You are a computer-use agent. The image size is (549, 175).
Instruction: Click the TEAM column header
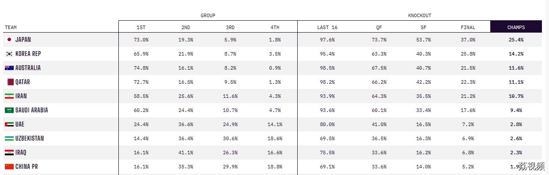(x=11, y=27)
